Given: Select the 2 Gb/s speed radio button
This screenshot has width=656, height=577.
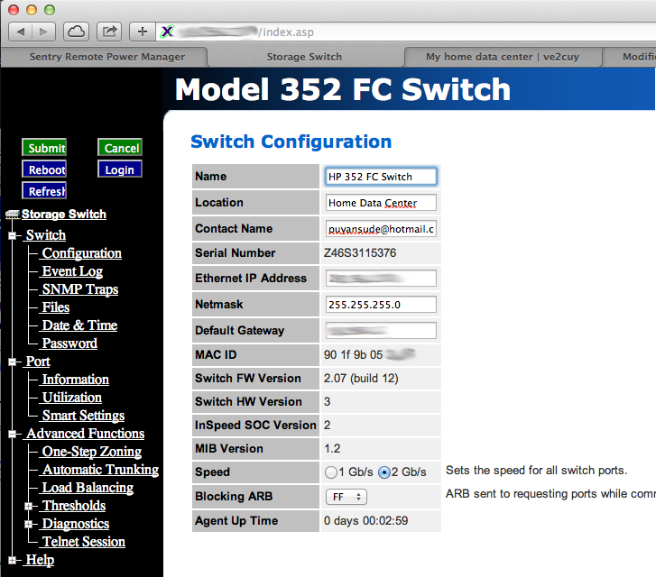Looking at the screenshot, I should (x=384, y=472).
